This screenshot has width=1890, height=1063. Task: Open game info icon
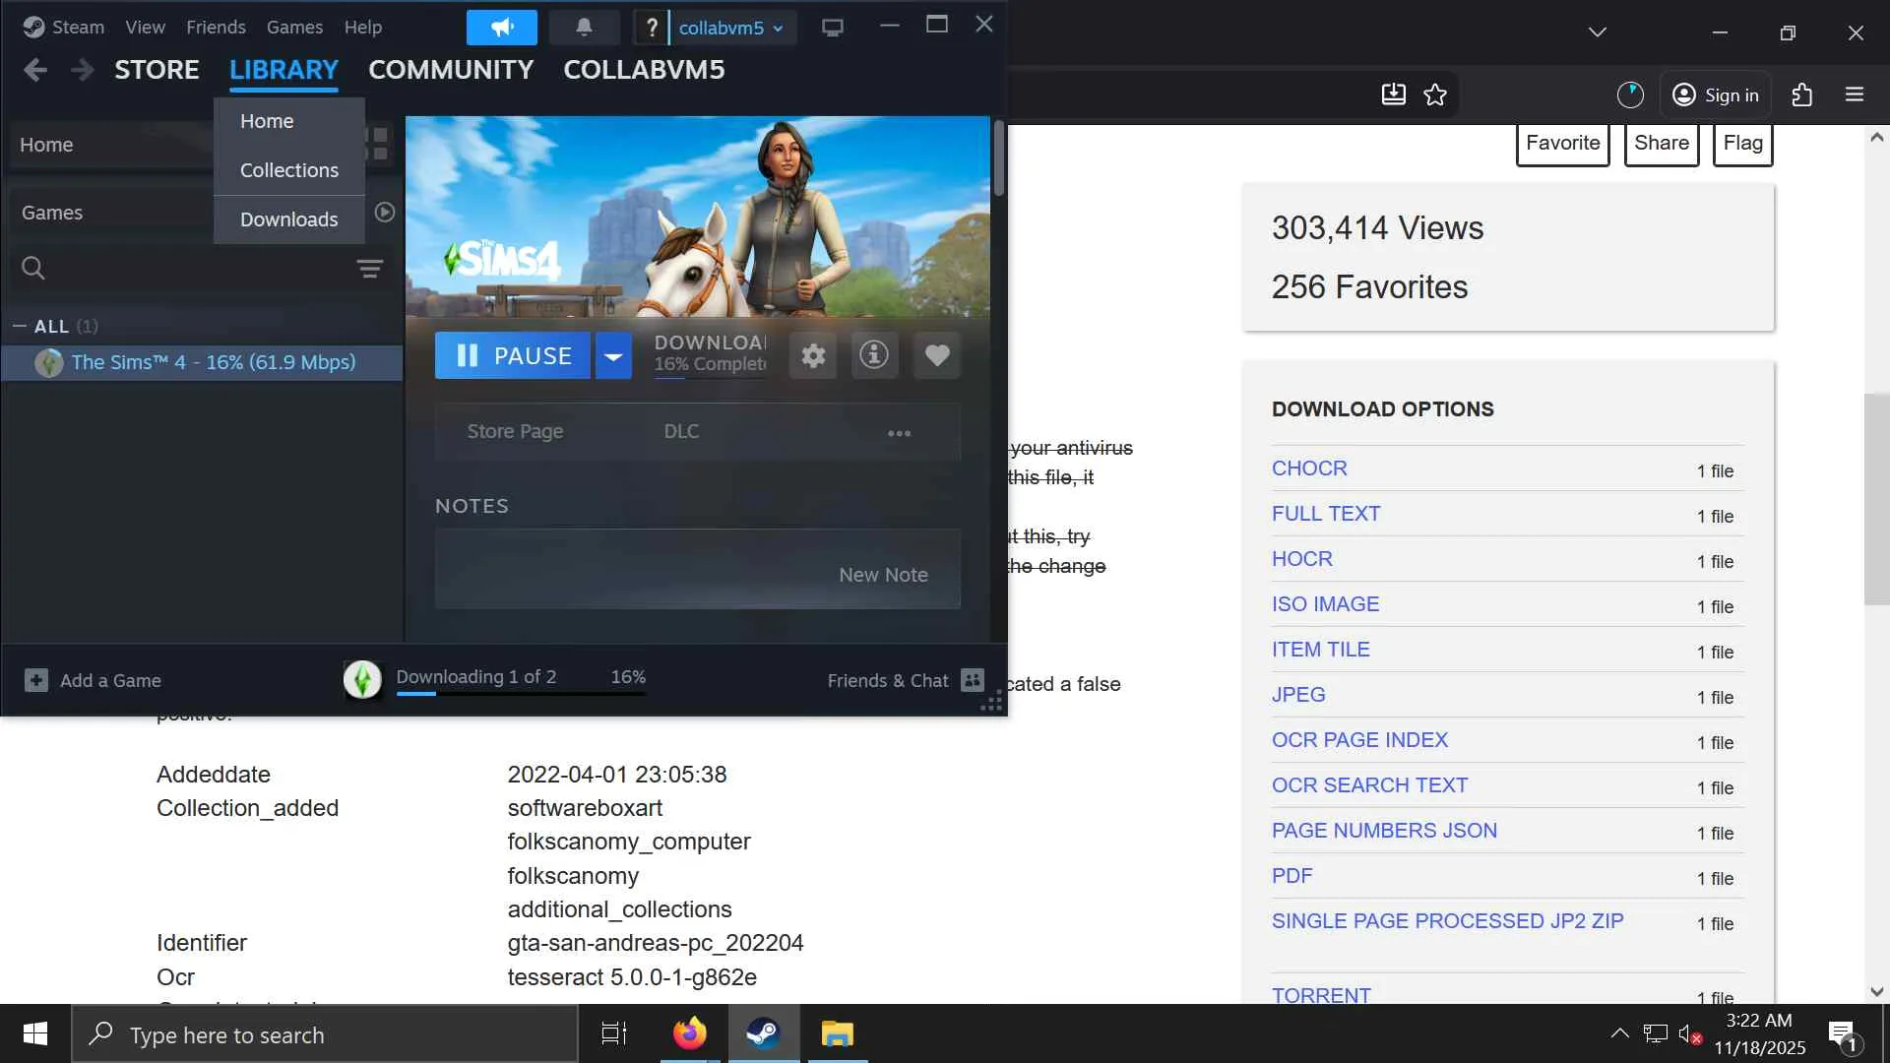pyautogui.click(x=874, y=355)
